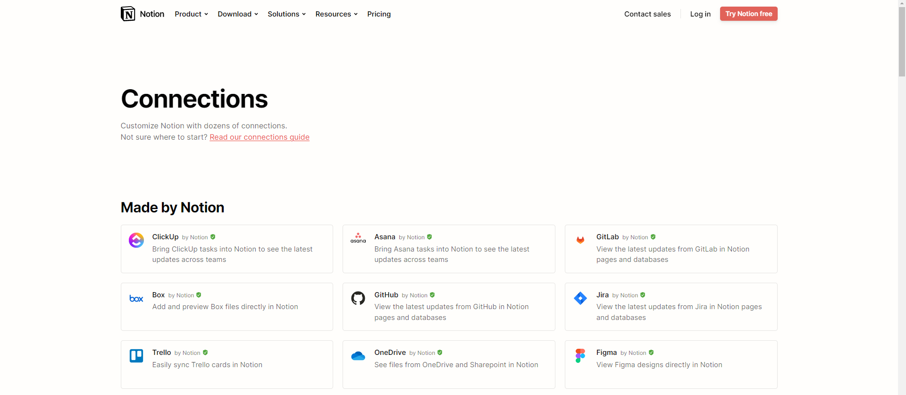
Task: Click the GitHub octocat icon
Action: (x=358, y=298)
